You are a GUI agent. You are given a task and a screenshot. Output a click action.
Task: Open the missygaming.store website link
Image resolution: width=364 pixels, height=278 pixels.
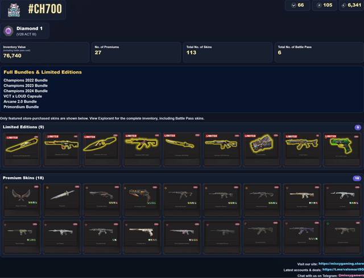click(x=341, y=264)
